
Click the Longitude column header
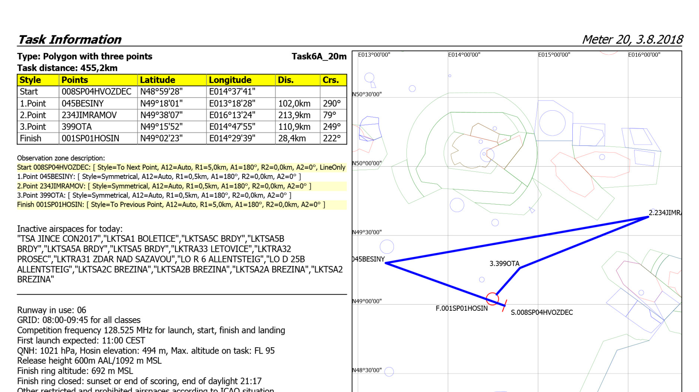230,80
